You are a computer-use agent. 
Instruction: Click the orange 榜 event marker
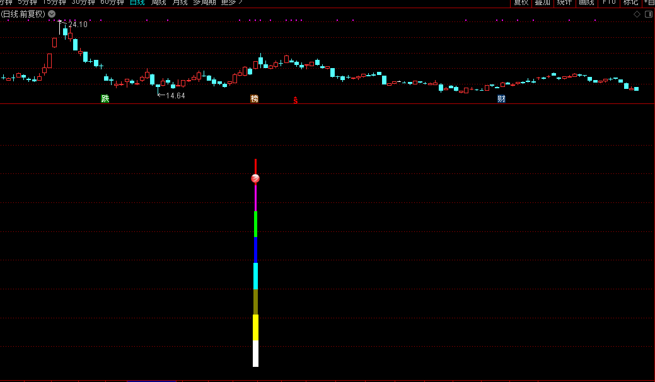254,98
